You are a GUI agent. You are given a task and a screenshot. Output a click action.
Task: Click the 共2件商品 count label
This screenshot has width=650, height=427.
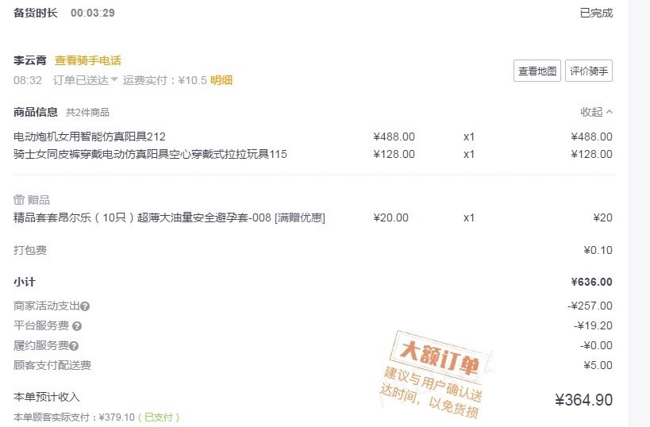[87, 113]
